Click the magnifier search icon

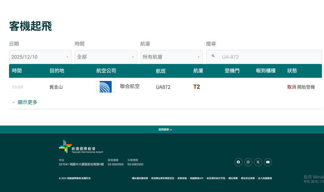coord(213,56)
